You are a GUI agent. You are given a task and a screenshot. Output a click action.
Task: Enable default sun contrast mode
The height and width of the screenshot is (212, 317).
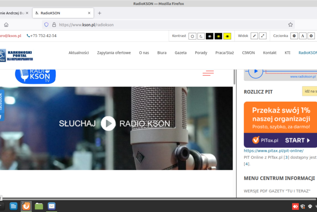tap(192, 36)
